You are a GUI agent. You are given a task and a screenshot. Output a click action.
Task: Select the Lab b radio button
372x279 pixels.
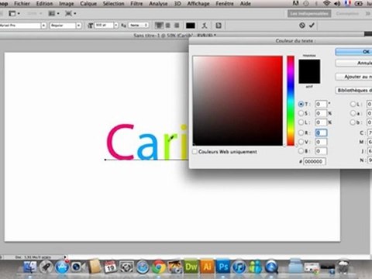point(353,122)
